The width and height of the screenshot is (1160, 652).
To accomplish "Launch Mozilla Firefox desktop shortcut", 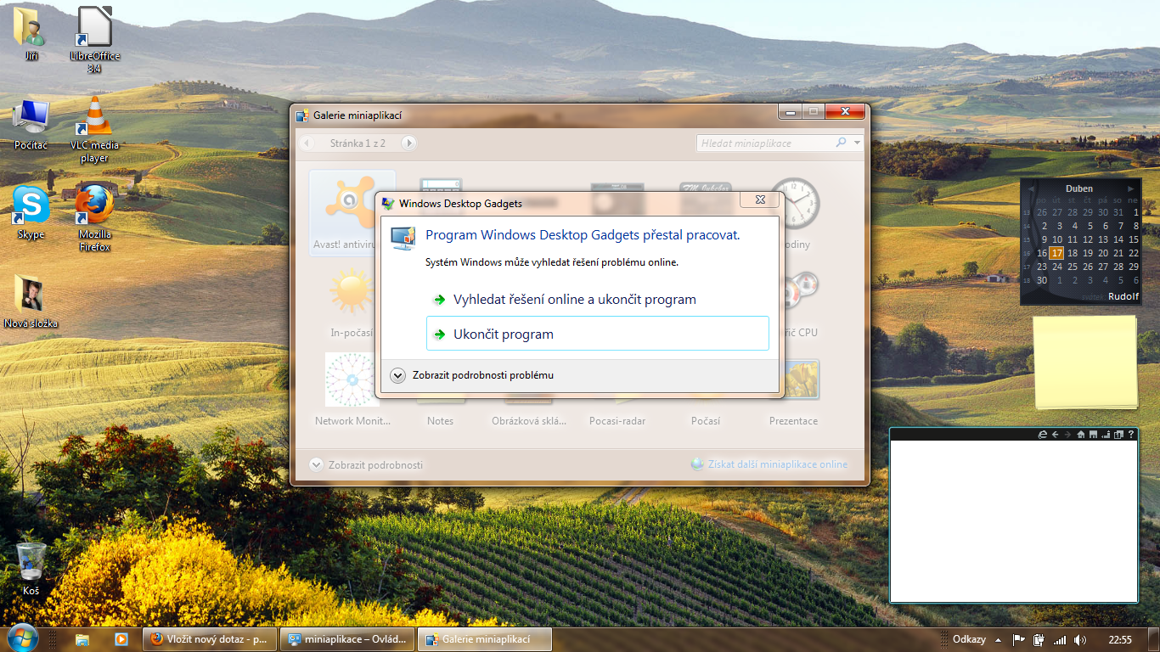I will pos(94,217).
